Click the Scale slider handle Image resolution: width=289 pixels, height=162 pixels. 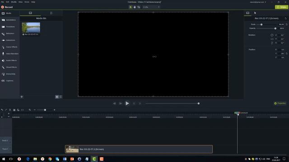261,24
